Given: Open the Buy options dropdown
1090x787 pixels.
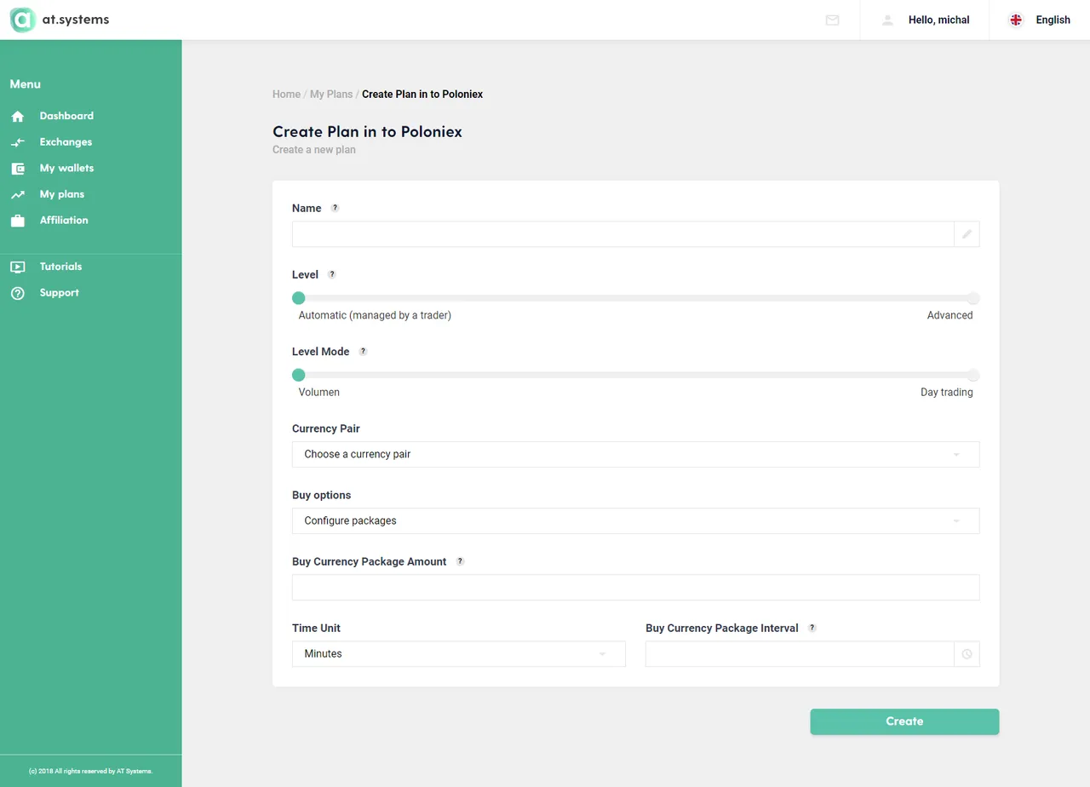Looking at the screenshot, I should (635, 520).
